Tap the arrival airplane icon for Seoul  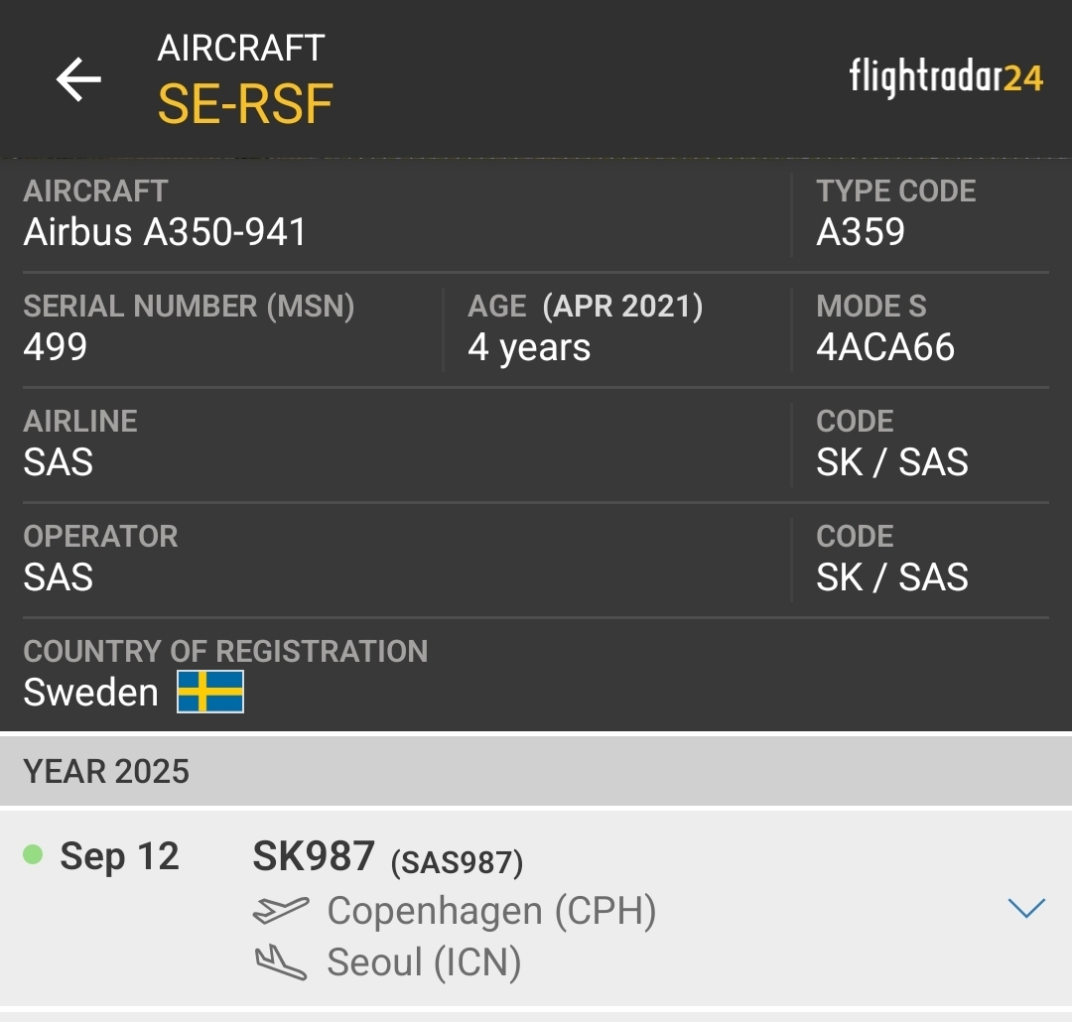[283, 960]
